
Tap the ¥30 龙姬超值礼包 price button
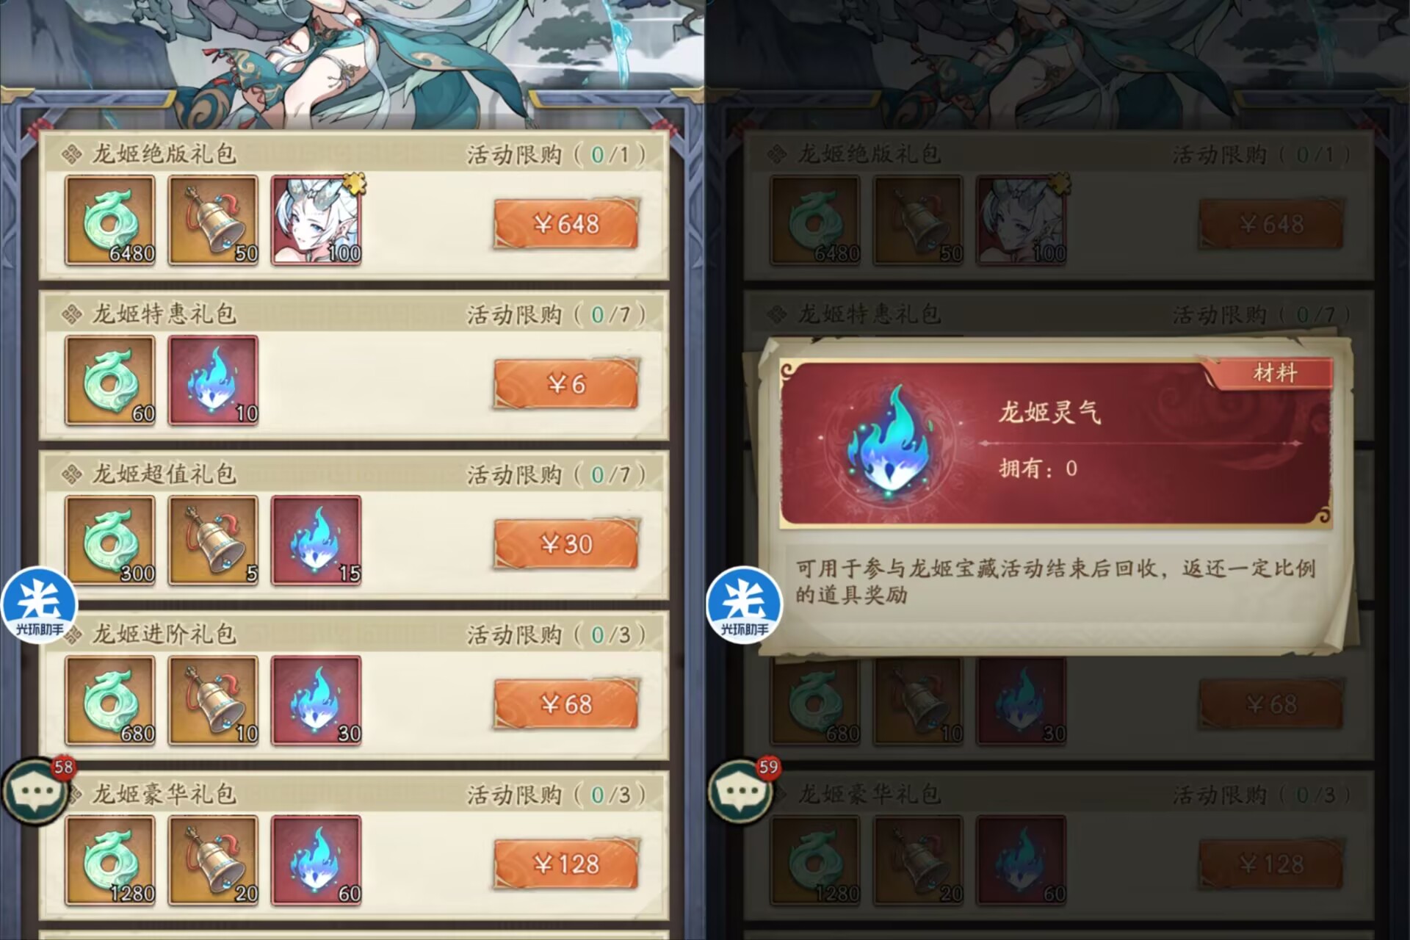(x=565, y=543)
